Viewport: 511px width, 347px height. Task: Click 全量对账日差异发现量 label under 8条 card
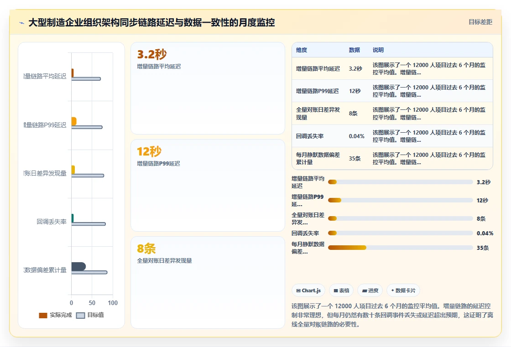pyautogui.click(x=164, y=261)
